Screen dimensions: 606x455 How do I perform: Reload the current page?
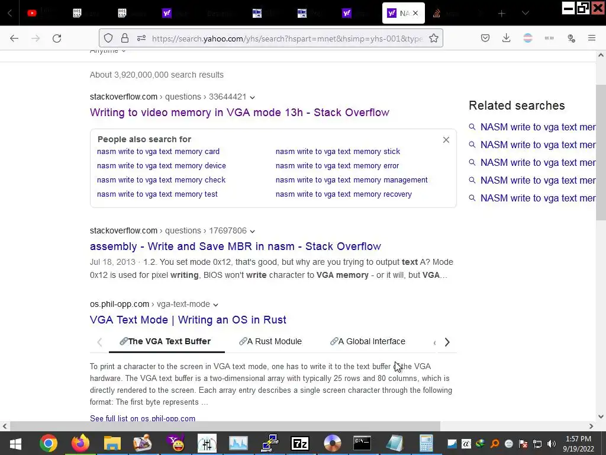tap(57, 38)
